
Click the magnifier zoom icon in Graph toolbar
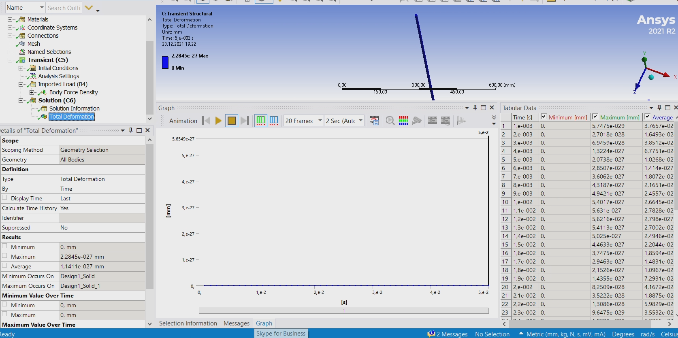(x=390, y=121)
